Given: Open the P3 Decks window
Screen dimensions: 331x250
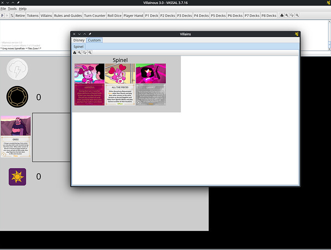Looking at the screenshot, I should pyautogui.click(x=185, y=15).
